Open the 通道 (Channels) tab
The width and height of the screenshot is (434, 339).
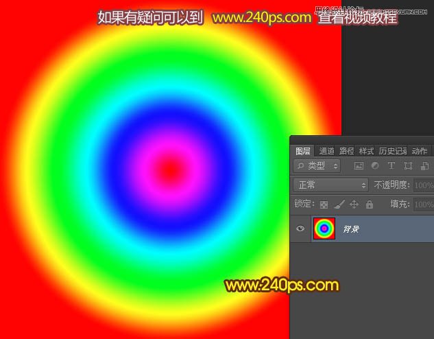[x=326, y=151]
